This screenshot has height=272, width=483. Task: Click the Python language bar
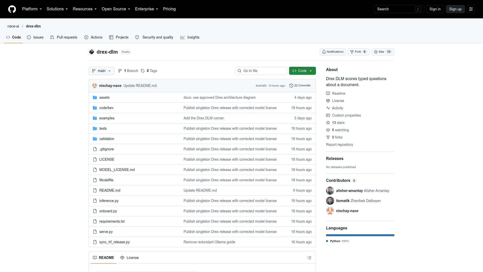pyautogui.click(x=360, y=235)
